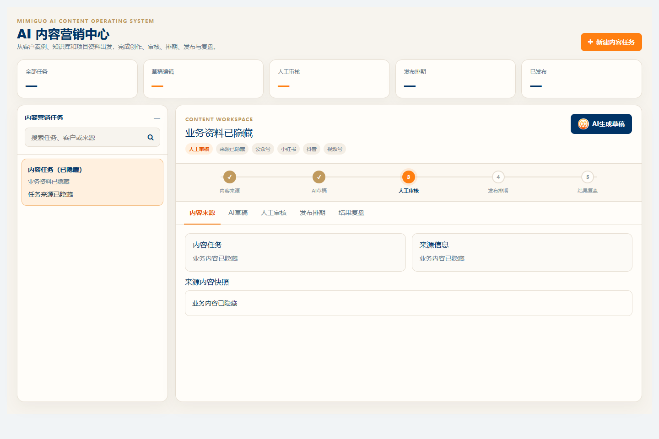Select step 4 发布排期 marker

498,177
